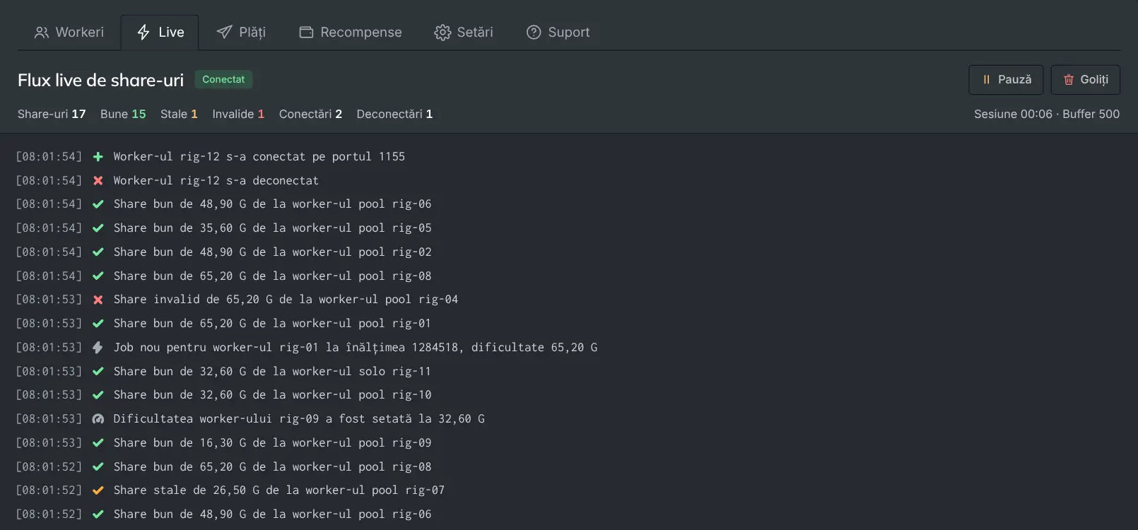
Task: Click the orange check on stale share rig-07
Action: click(98, 490)
